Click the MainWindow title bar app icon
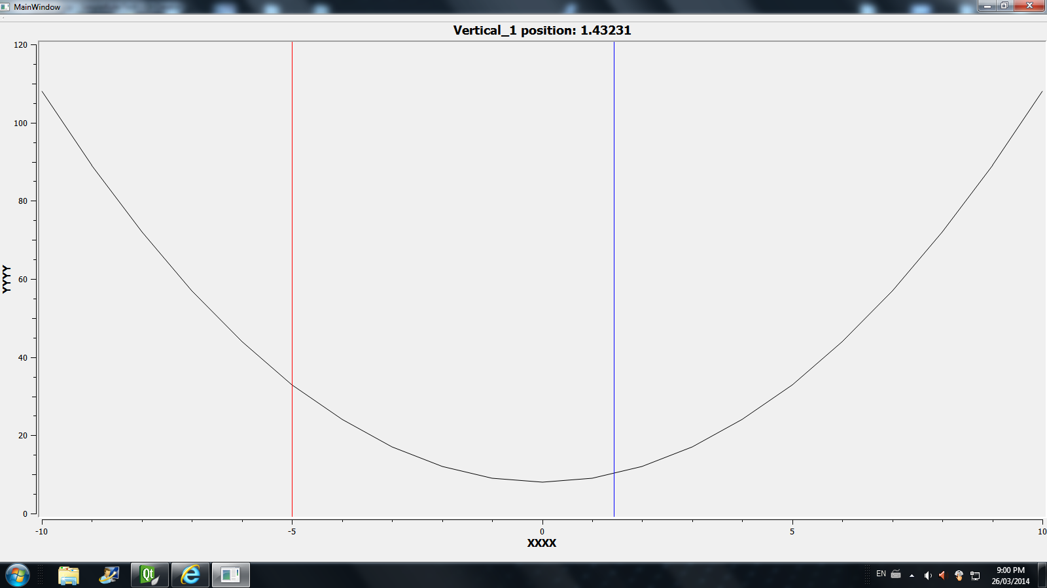This screenshot has width=1047, height=588. (x=5, y=7)
